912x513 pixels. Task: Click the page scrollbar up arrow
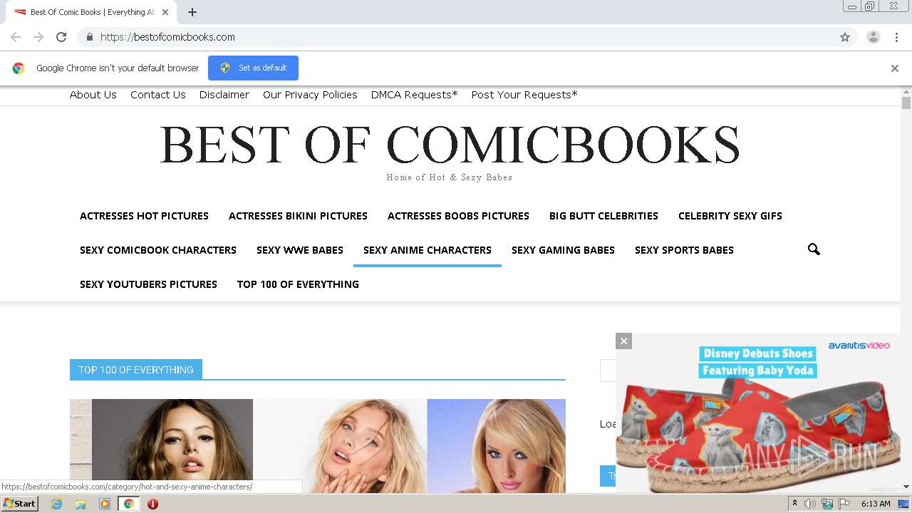906,92
